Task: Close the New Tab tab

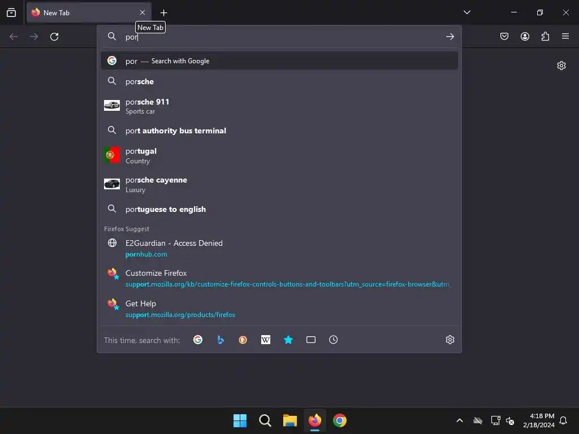Action: click(142, 12)
